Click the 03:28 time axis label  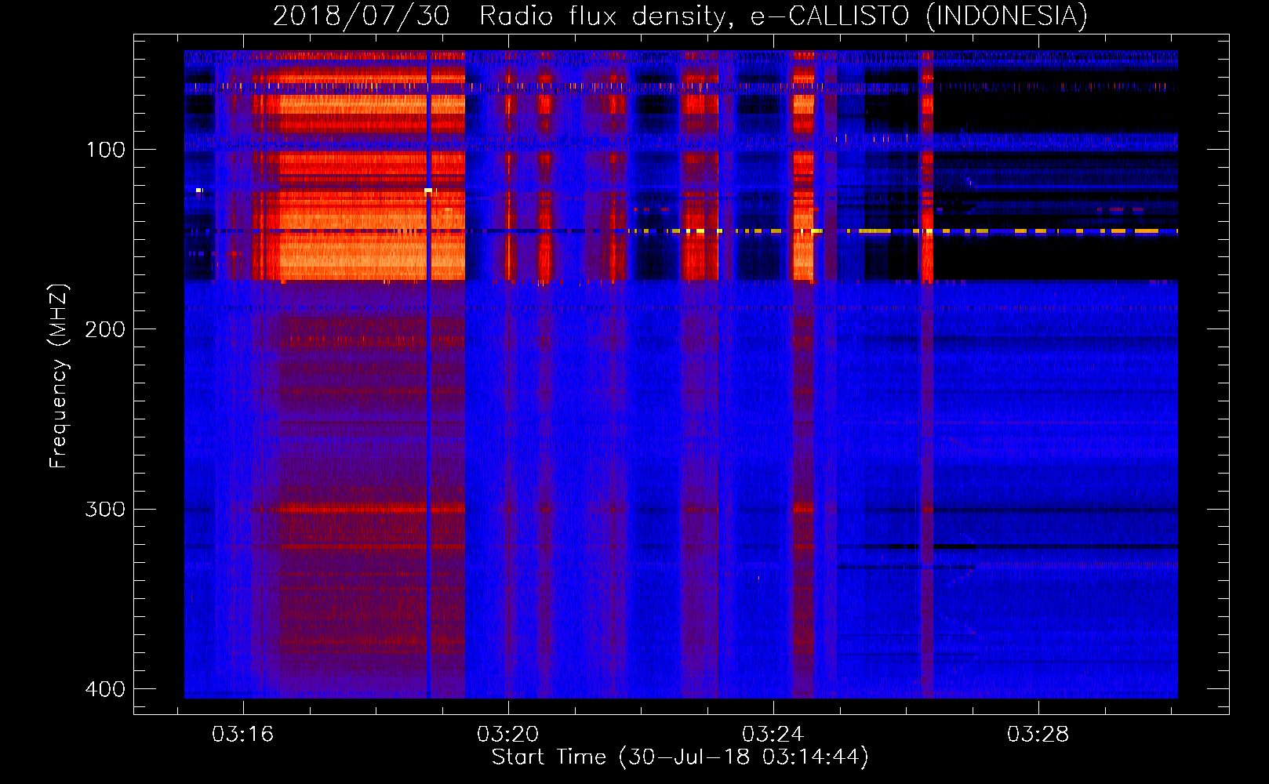coord(1038,735)
